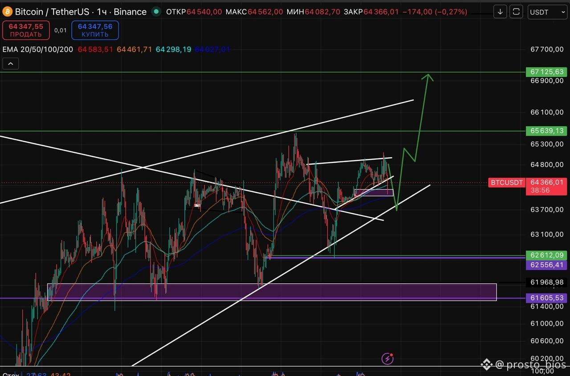Select the EMA 20/50/100/200 indicator legend
570x376 pixels.
[37, 49]
